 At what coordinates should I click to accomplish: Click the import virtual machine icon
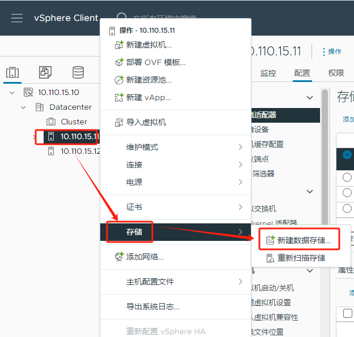(119, 122)
